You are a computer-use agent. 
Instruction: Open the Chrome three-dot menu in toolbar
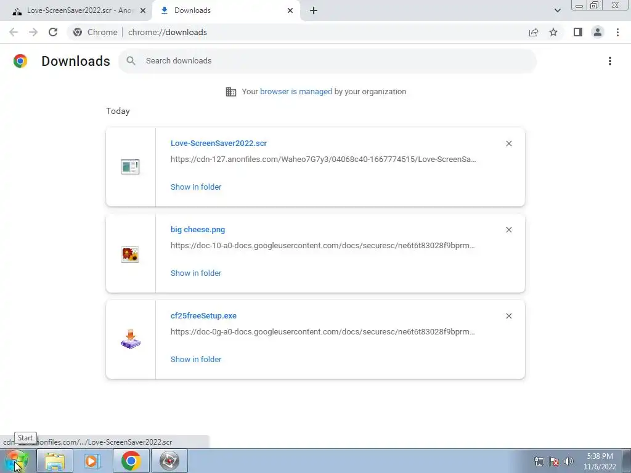coord(617,32)
